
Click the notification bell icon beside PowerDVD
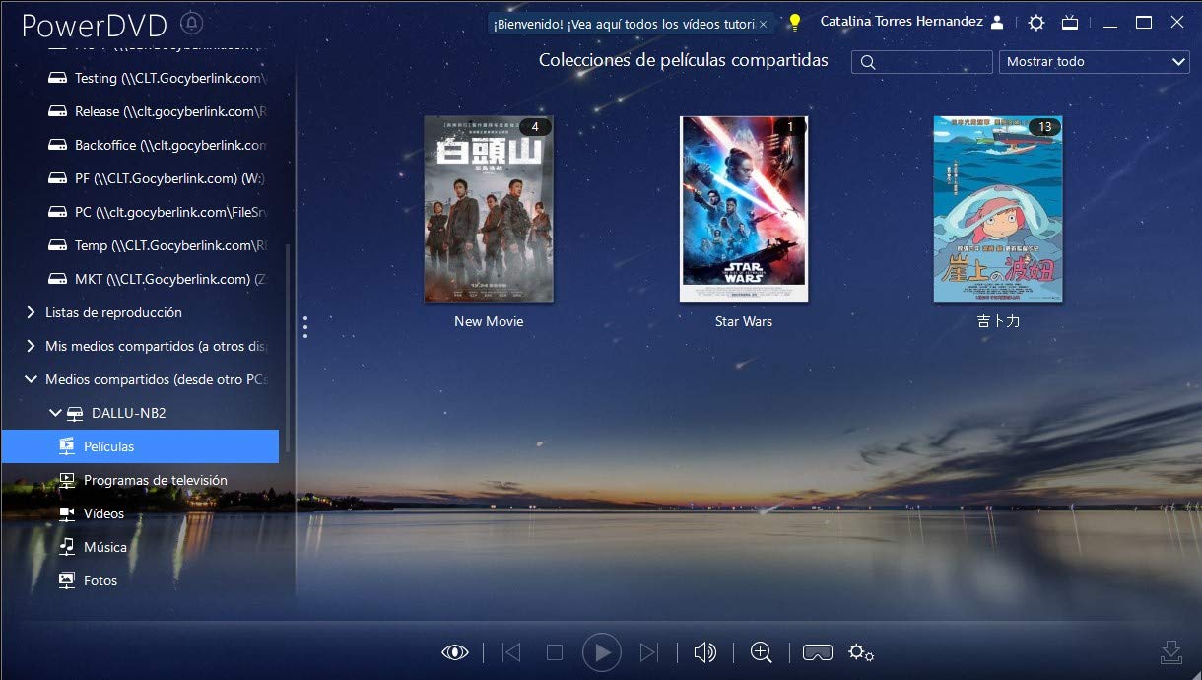tap(193, 23)
